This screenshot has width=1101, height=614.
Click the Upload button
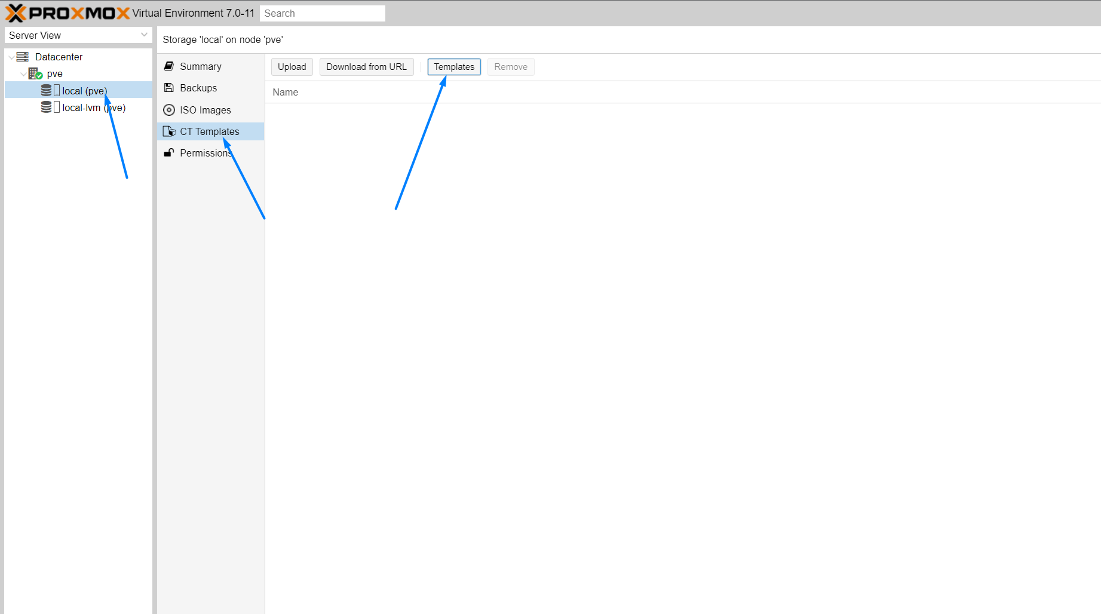pyautogui.click(x=292, y=67)
